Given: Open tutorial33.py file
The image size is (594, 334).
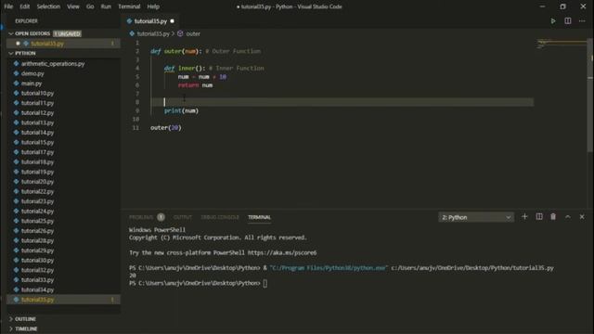Looking at the screenshot, I should [37, 280].
